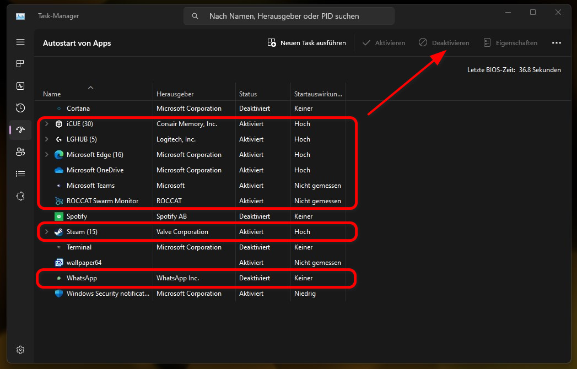Click the wallpaper64 icon
This screenshot has width=577, height=369.
click(59, 263)
